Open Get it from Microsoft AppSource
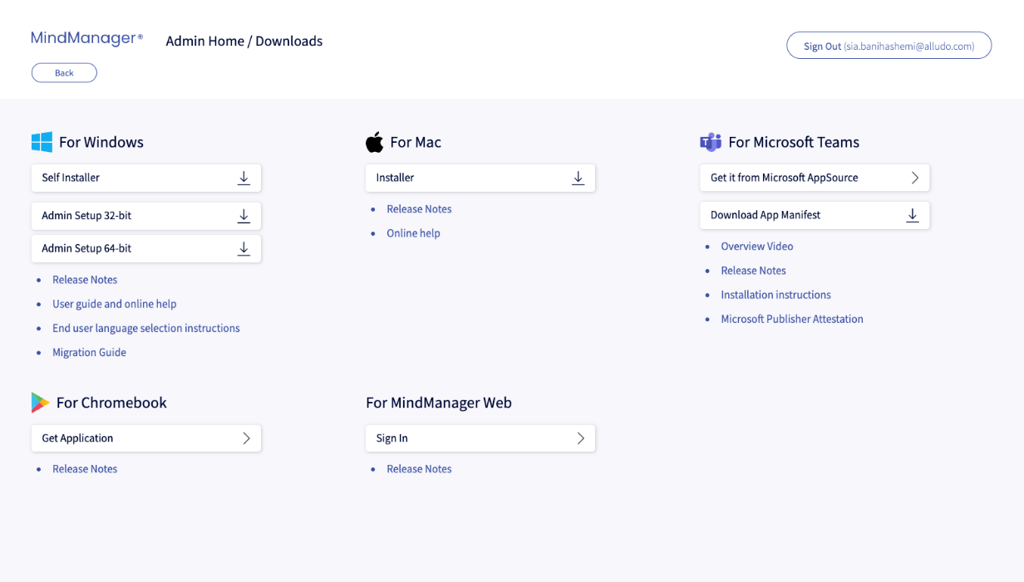 click(x=815, y=178)
